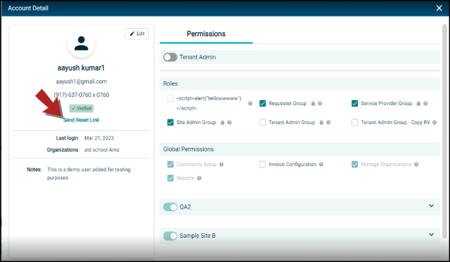450x262 pixels.
Task: Click the Global Permissions section header
Action: (300, 150)
